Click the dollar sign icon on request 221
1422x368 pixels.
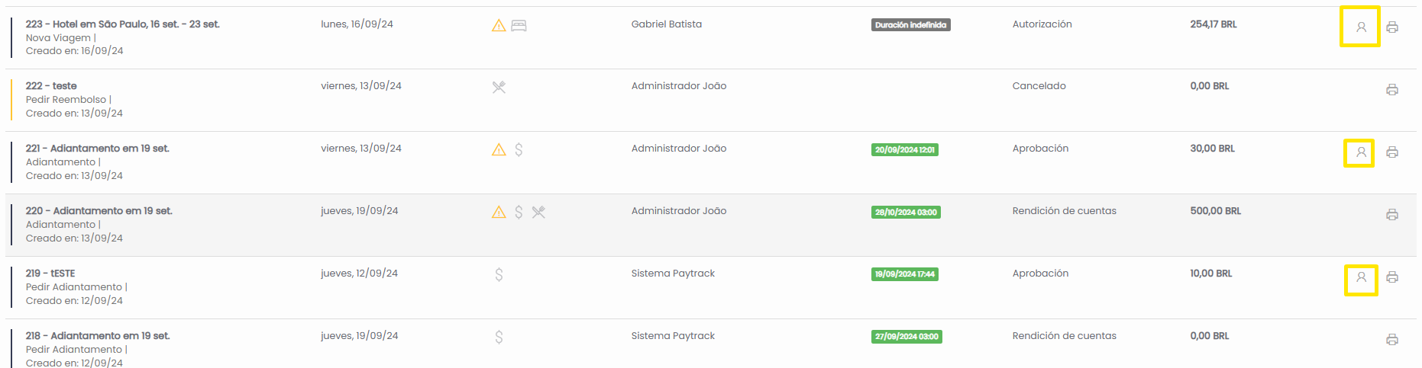[x=519, y=149]
